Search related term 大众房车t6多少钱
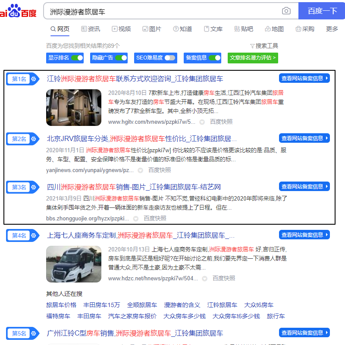 pos(236,316)
